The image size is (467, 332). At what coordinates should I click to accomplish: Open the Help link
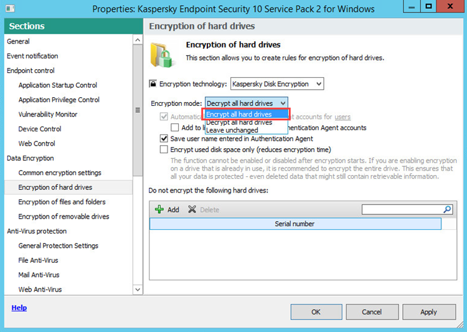(19, 308)
